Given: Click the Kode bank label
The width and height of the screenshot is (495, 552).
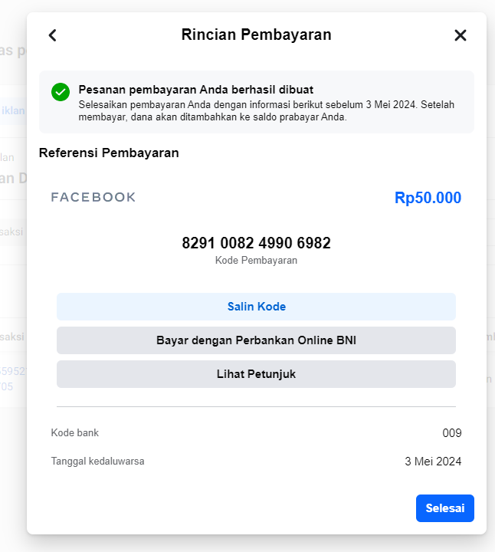Looking at the screenshot, I should coord(74,432).
